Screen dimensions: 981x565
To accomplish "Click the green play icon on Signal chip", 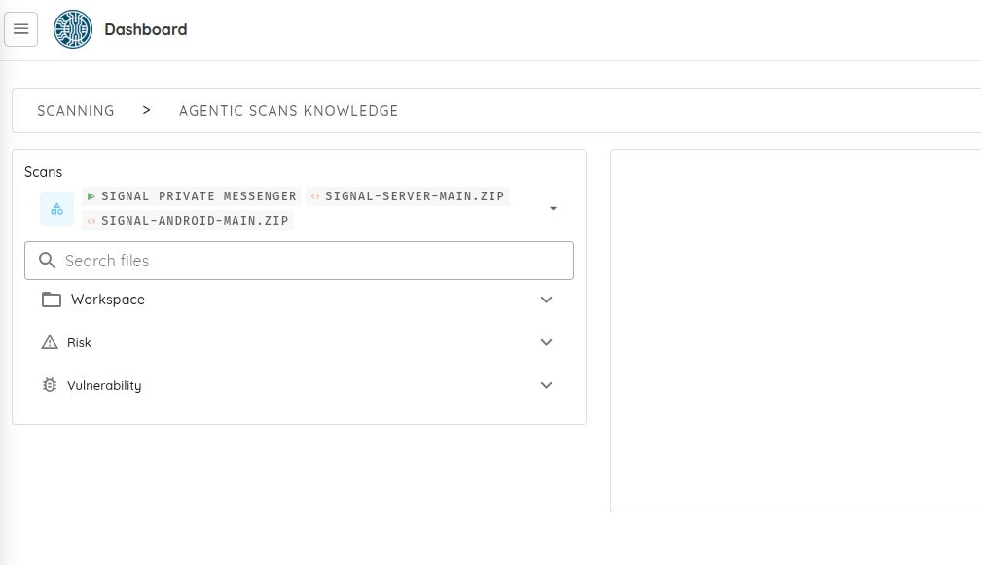I will coord(91,196).
